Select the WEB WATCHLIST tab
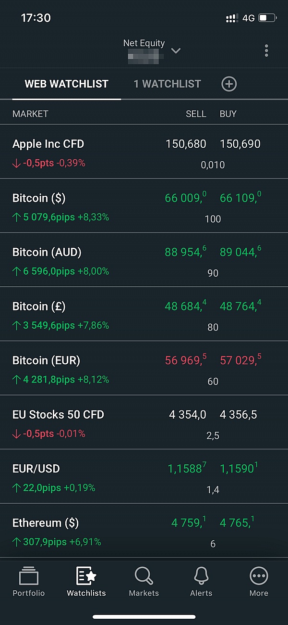The height and width of the screenshot is (625, 288). (x=66, y=84)
